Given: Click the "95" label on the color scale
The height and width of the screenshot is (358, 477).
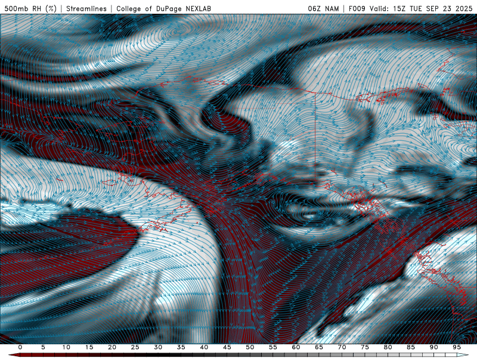Looking at the screenshot, I should (457, 347).
